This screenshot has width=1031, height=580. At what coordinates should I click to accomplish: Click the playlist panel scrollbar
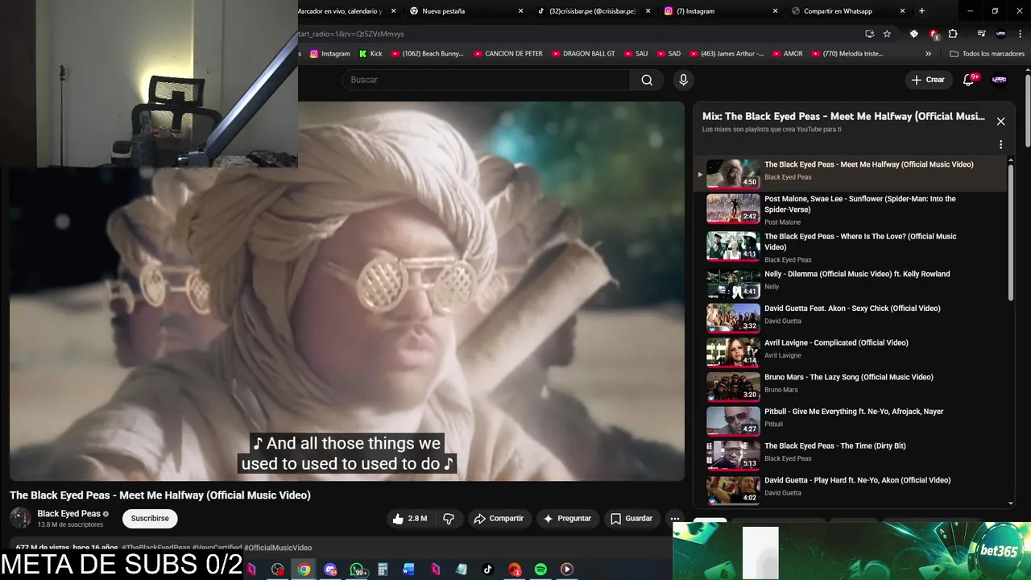point(1011,234)
